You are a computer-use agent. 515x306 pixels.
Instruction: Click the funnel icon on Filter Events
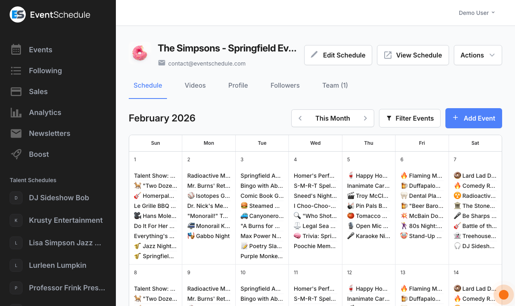coord(389,118)
